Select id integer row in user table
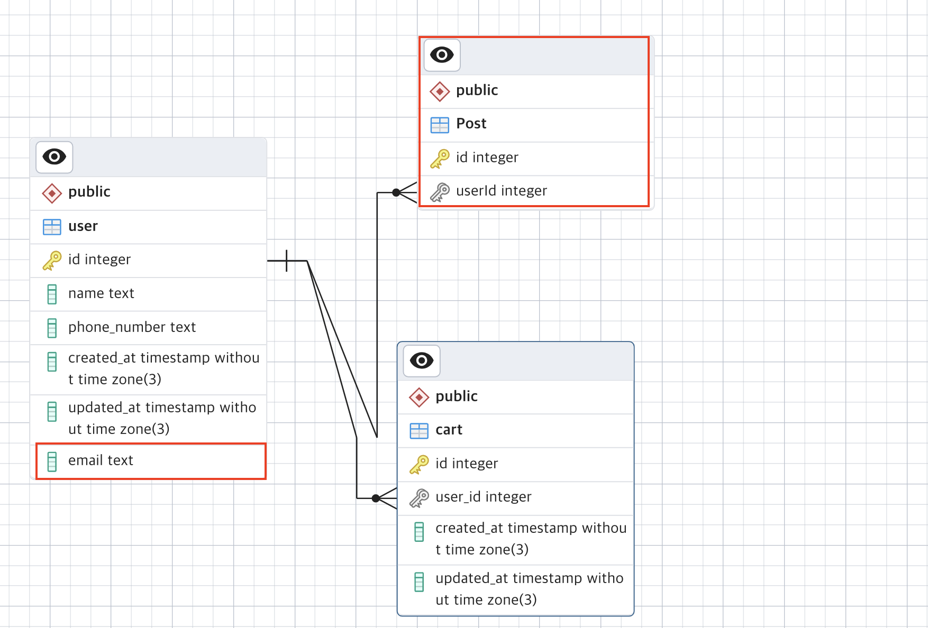928x628 pixels. pos(149,261)
